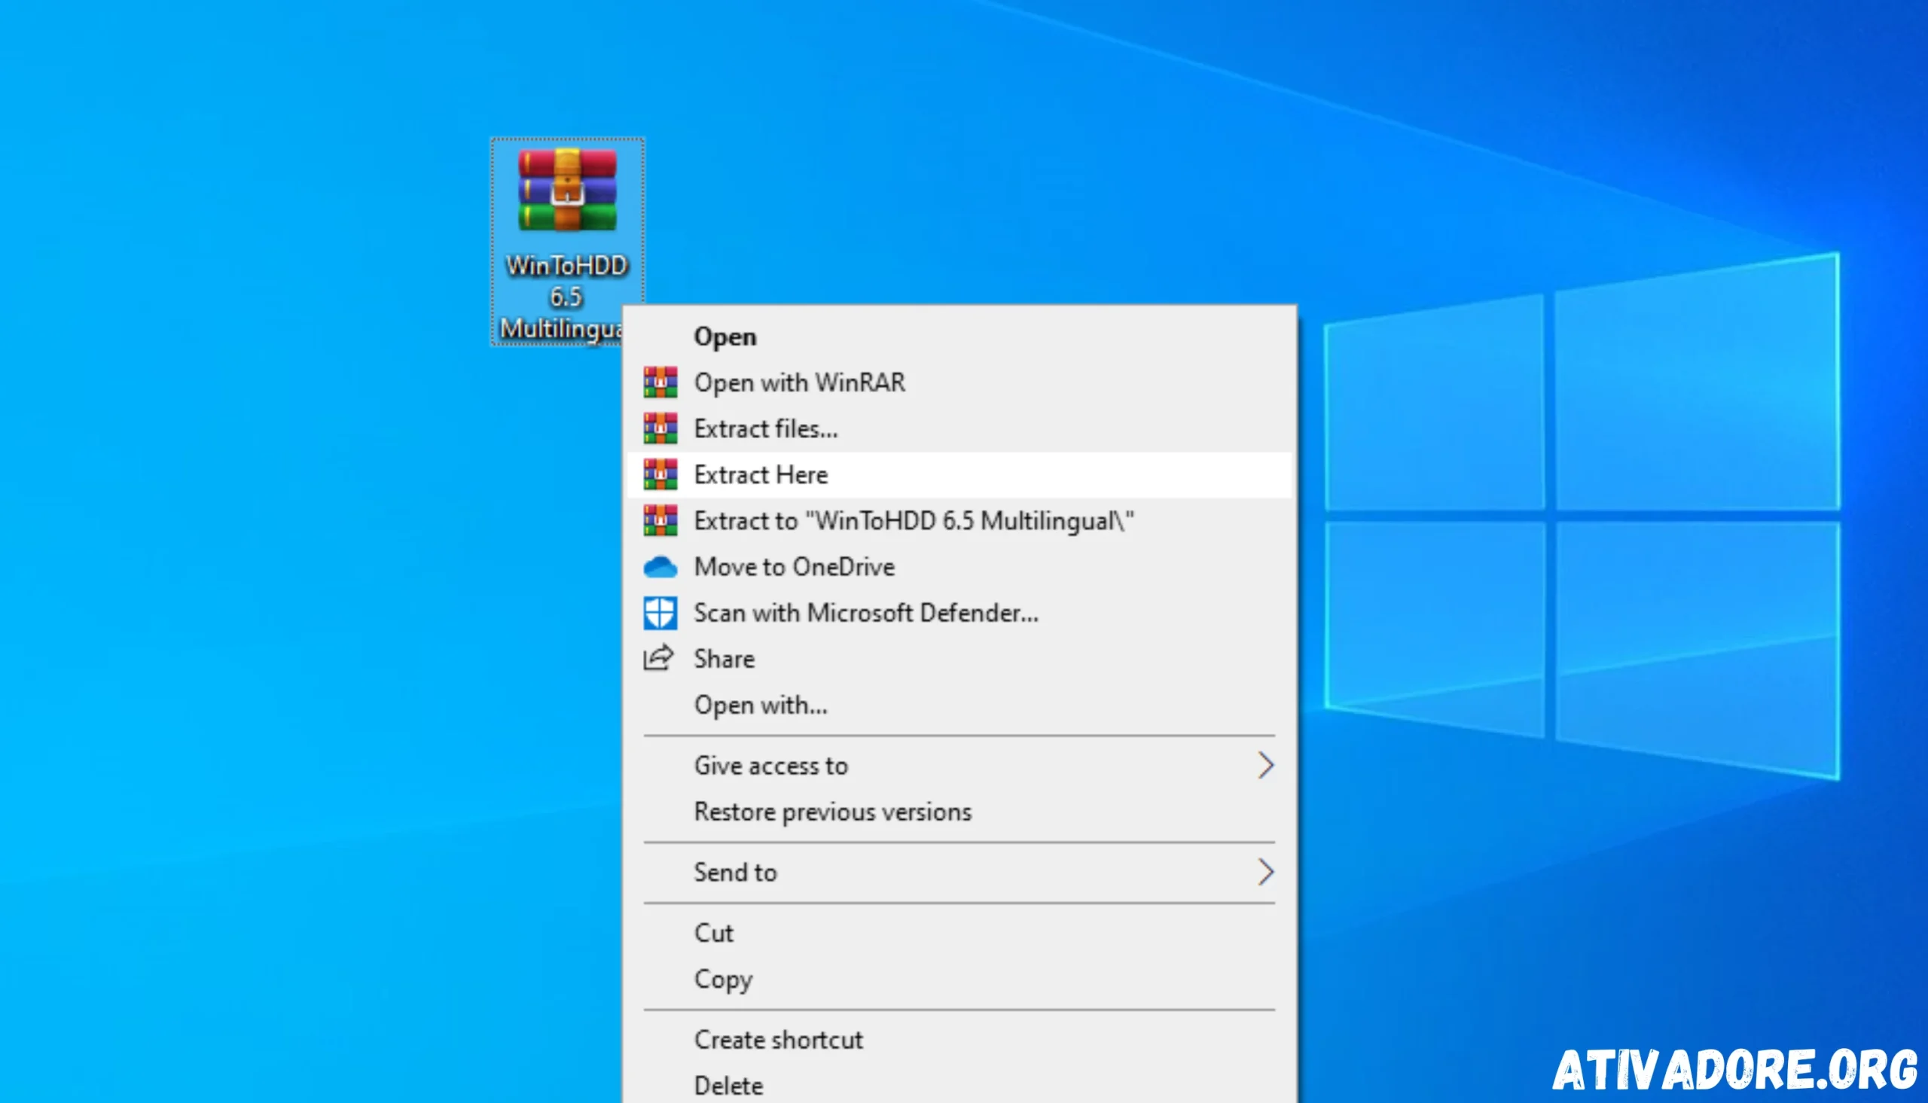Click the Share arrow icon
1928x1103 pixels.
[658, 658]
